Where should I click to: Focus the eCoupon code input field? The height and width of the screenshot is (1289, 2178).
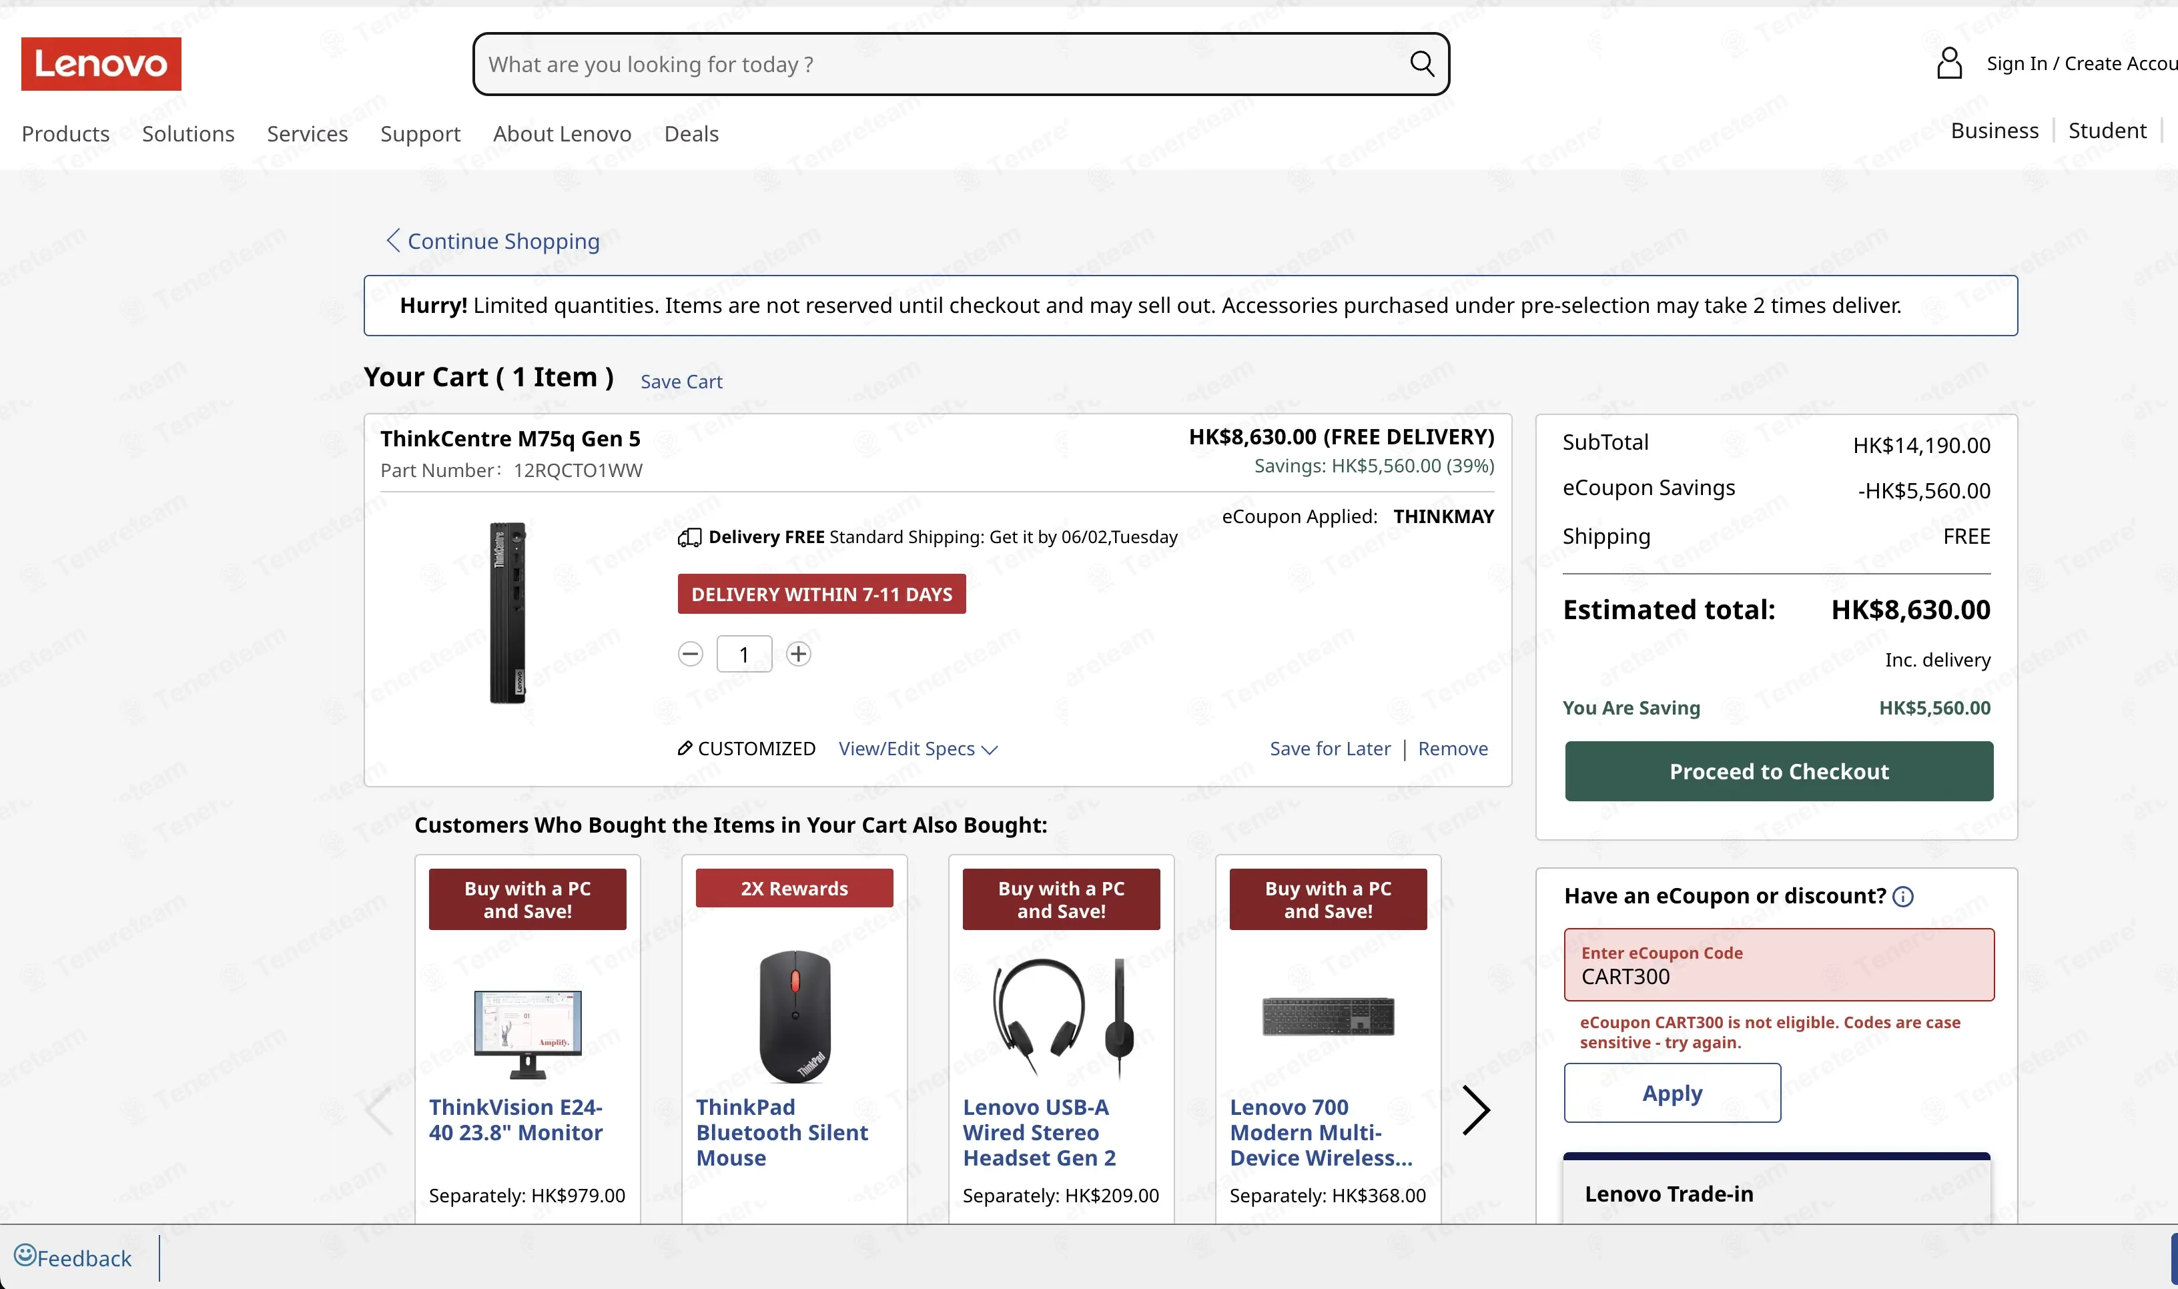(x=1778, y=965)
